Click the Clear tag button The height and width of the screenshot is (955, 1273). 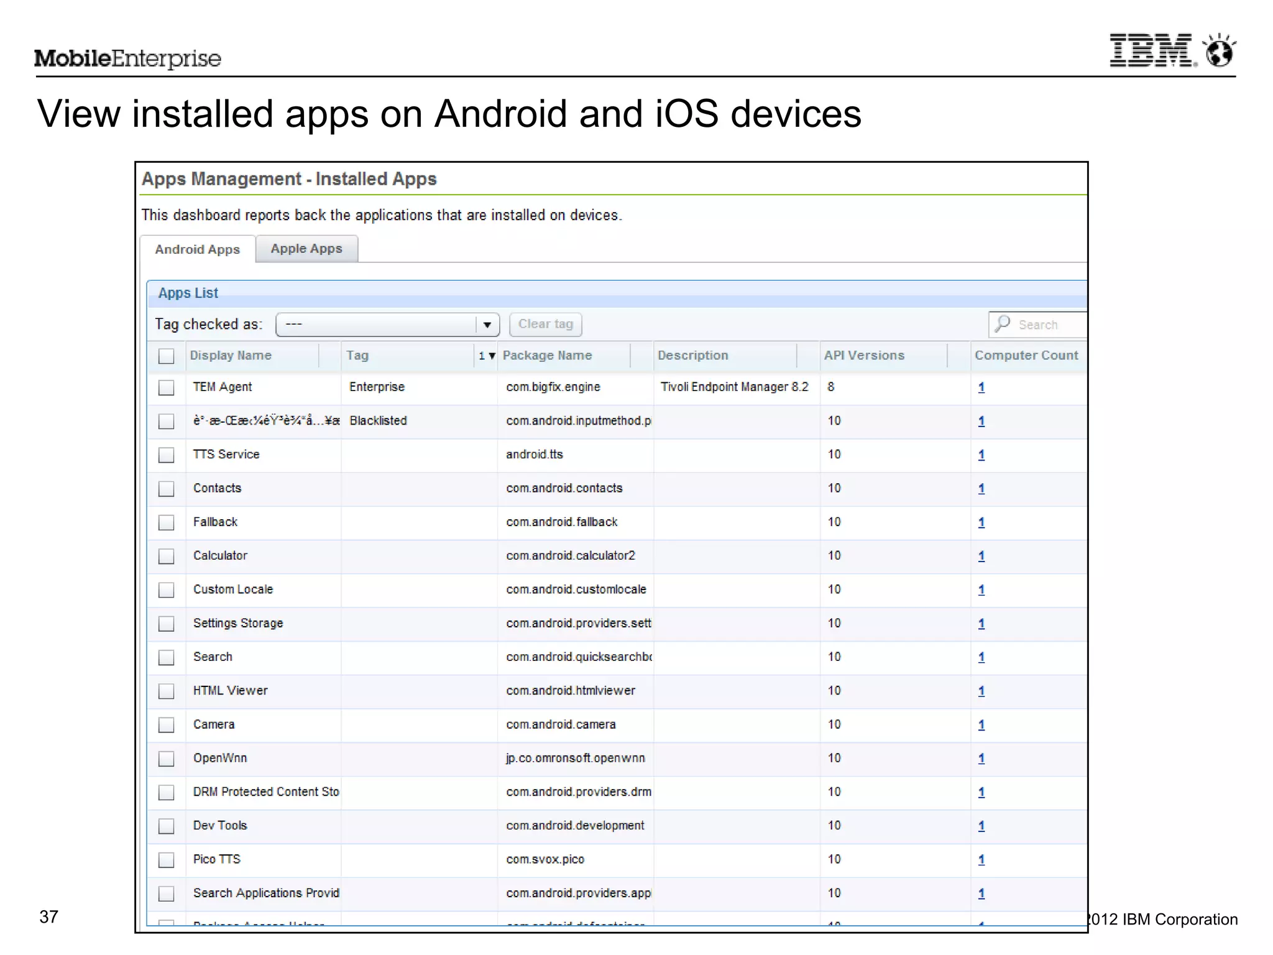tap(546, 325)
